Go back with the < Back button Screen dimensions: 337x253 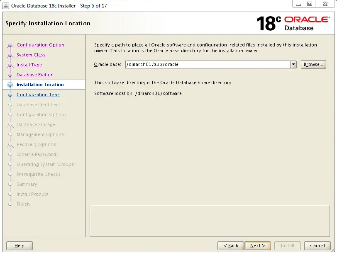[231, 246]
